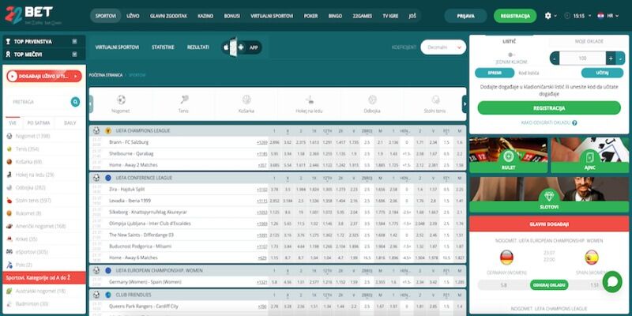Open the REZULTATI tab

198,47
